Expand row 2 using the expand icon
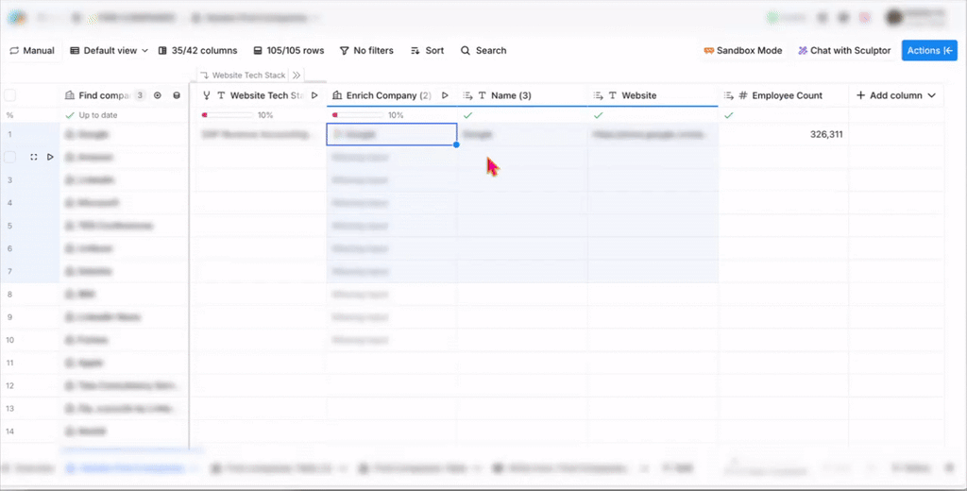 (x=34, y=157)
